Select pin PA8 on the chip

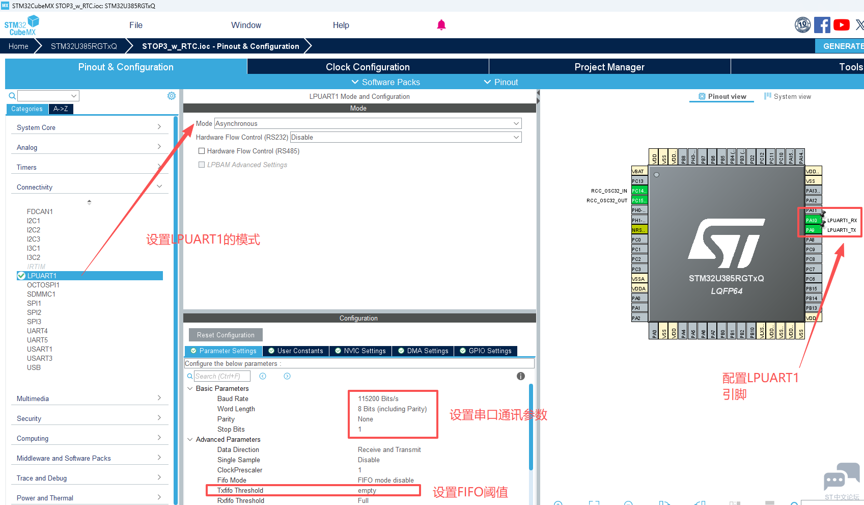pos(813,240)
